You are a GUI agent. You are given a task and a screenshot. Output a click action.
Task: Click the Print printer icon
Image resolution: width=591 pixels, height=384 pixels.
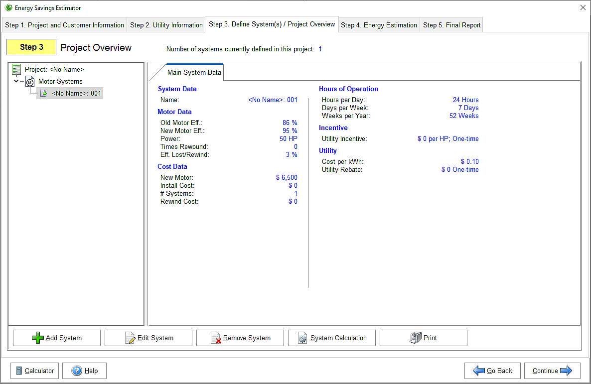click(415, 338)
